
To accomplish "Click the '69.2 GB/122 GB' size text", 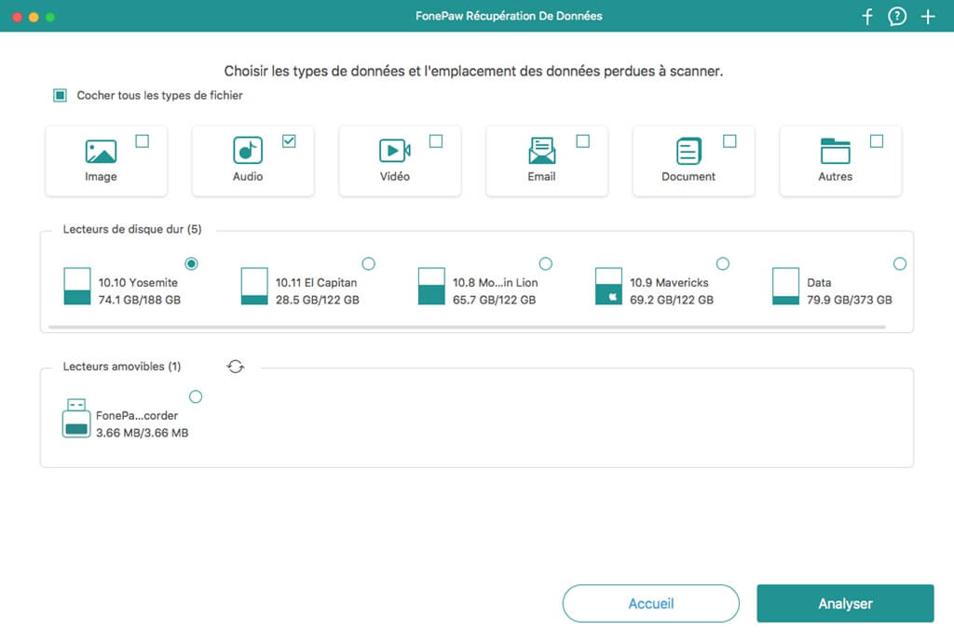I will (x=672, y=300).
